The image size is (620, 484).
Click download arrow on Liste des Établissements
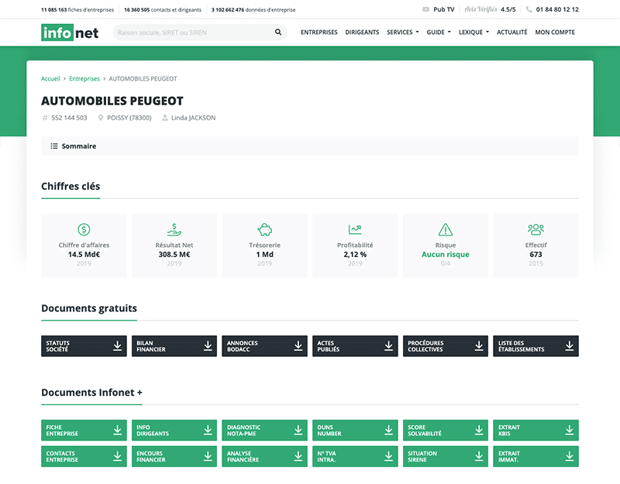pyautogui.click(x=570, y=346)
